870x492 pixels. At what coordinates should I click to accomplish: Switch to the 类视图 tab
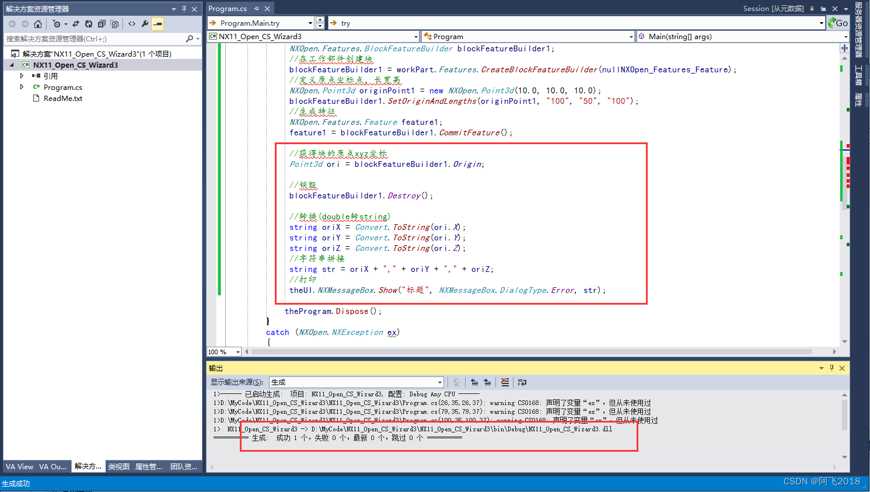119,467
